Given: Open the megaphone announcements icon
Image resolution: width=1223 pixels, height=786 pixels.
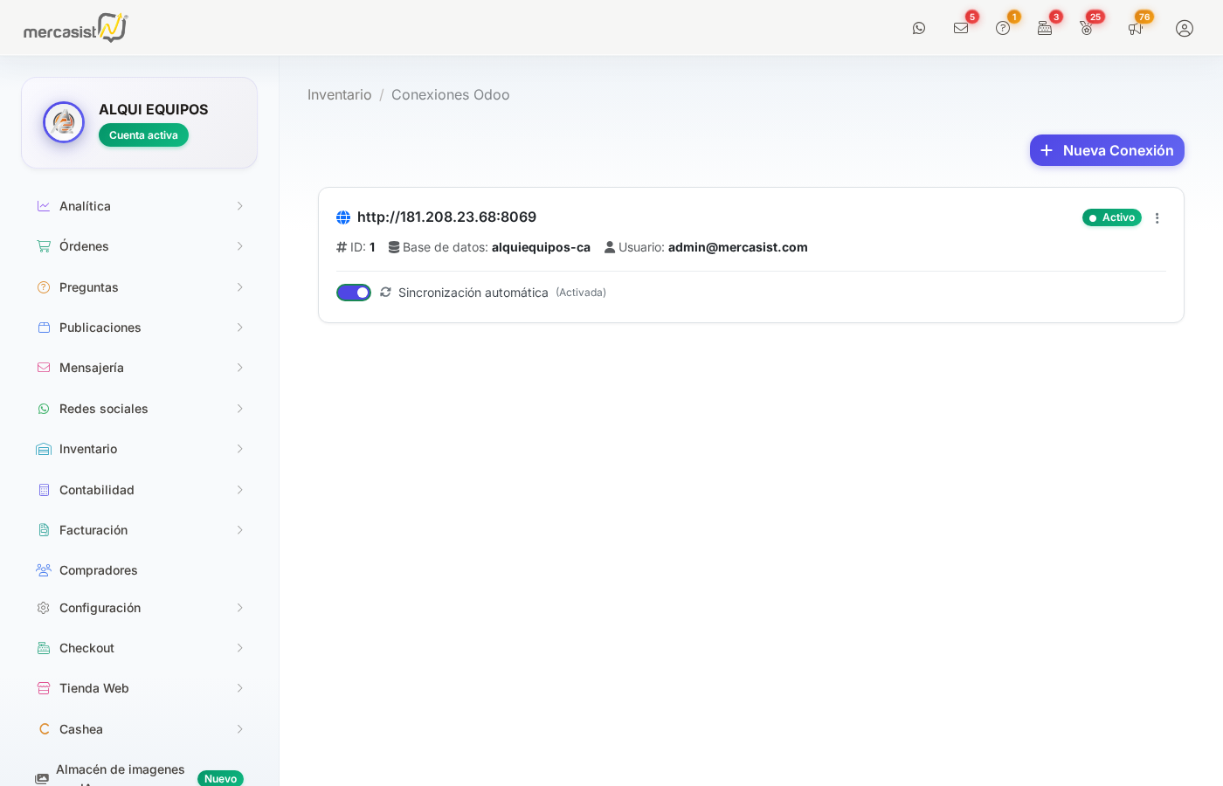Looking at the screenshot, I should click(x=1135, y=28).
